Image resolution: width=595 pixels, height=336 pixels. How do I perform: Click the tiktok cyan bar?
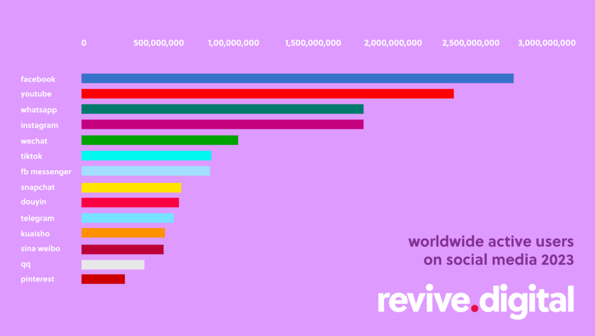pos(146,156)
